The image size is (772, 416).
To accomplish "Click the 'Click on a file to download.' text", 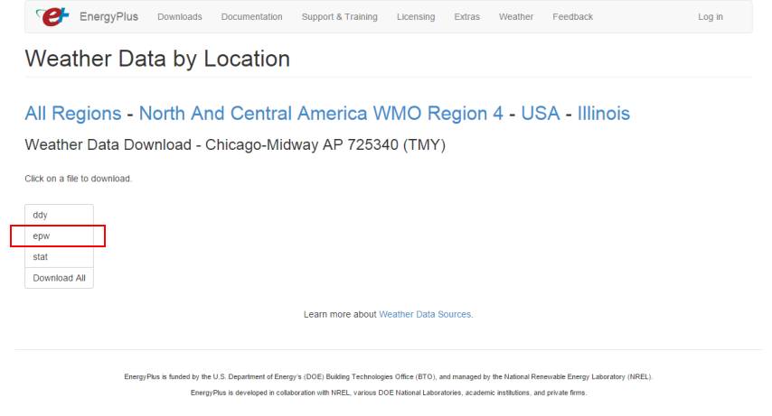I will click(79, 179).
